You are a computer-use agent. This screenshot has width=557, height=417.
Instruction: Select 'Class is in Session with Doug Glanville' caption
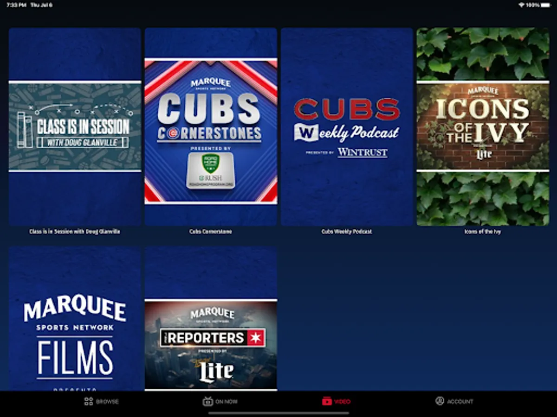coord(75,232)
